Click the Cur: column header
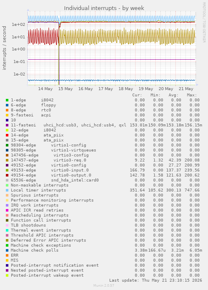The image size is (208, 290). coord(137,95)
